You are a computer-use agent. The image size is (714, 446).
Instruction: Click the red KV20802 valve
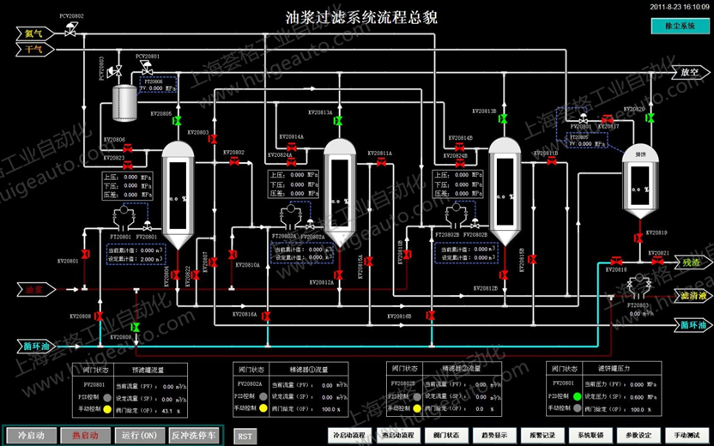[x=233, y=160]
